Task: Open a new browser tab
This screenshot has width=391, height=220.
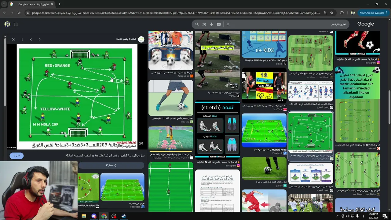Action: pyautogui.click(x=59, y=4)
